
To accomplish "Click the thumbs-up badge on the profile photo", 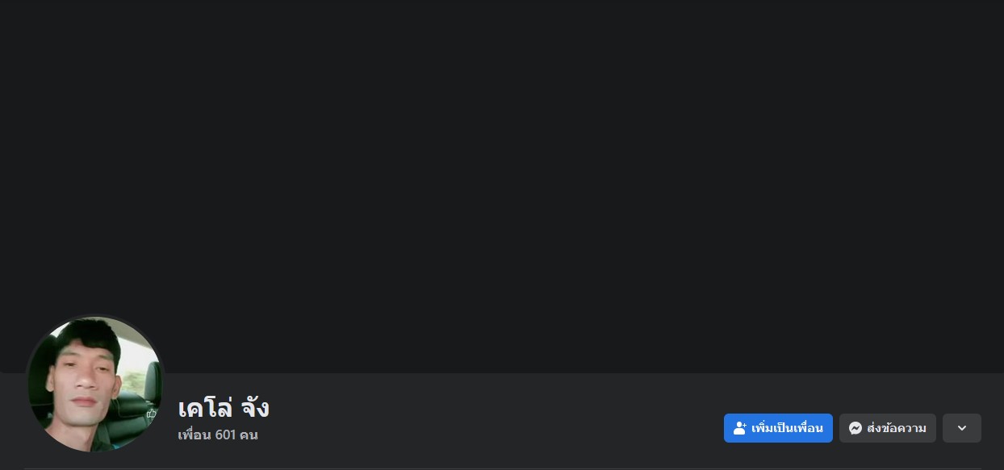I will pyautogui.click(x=151, y=414).
